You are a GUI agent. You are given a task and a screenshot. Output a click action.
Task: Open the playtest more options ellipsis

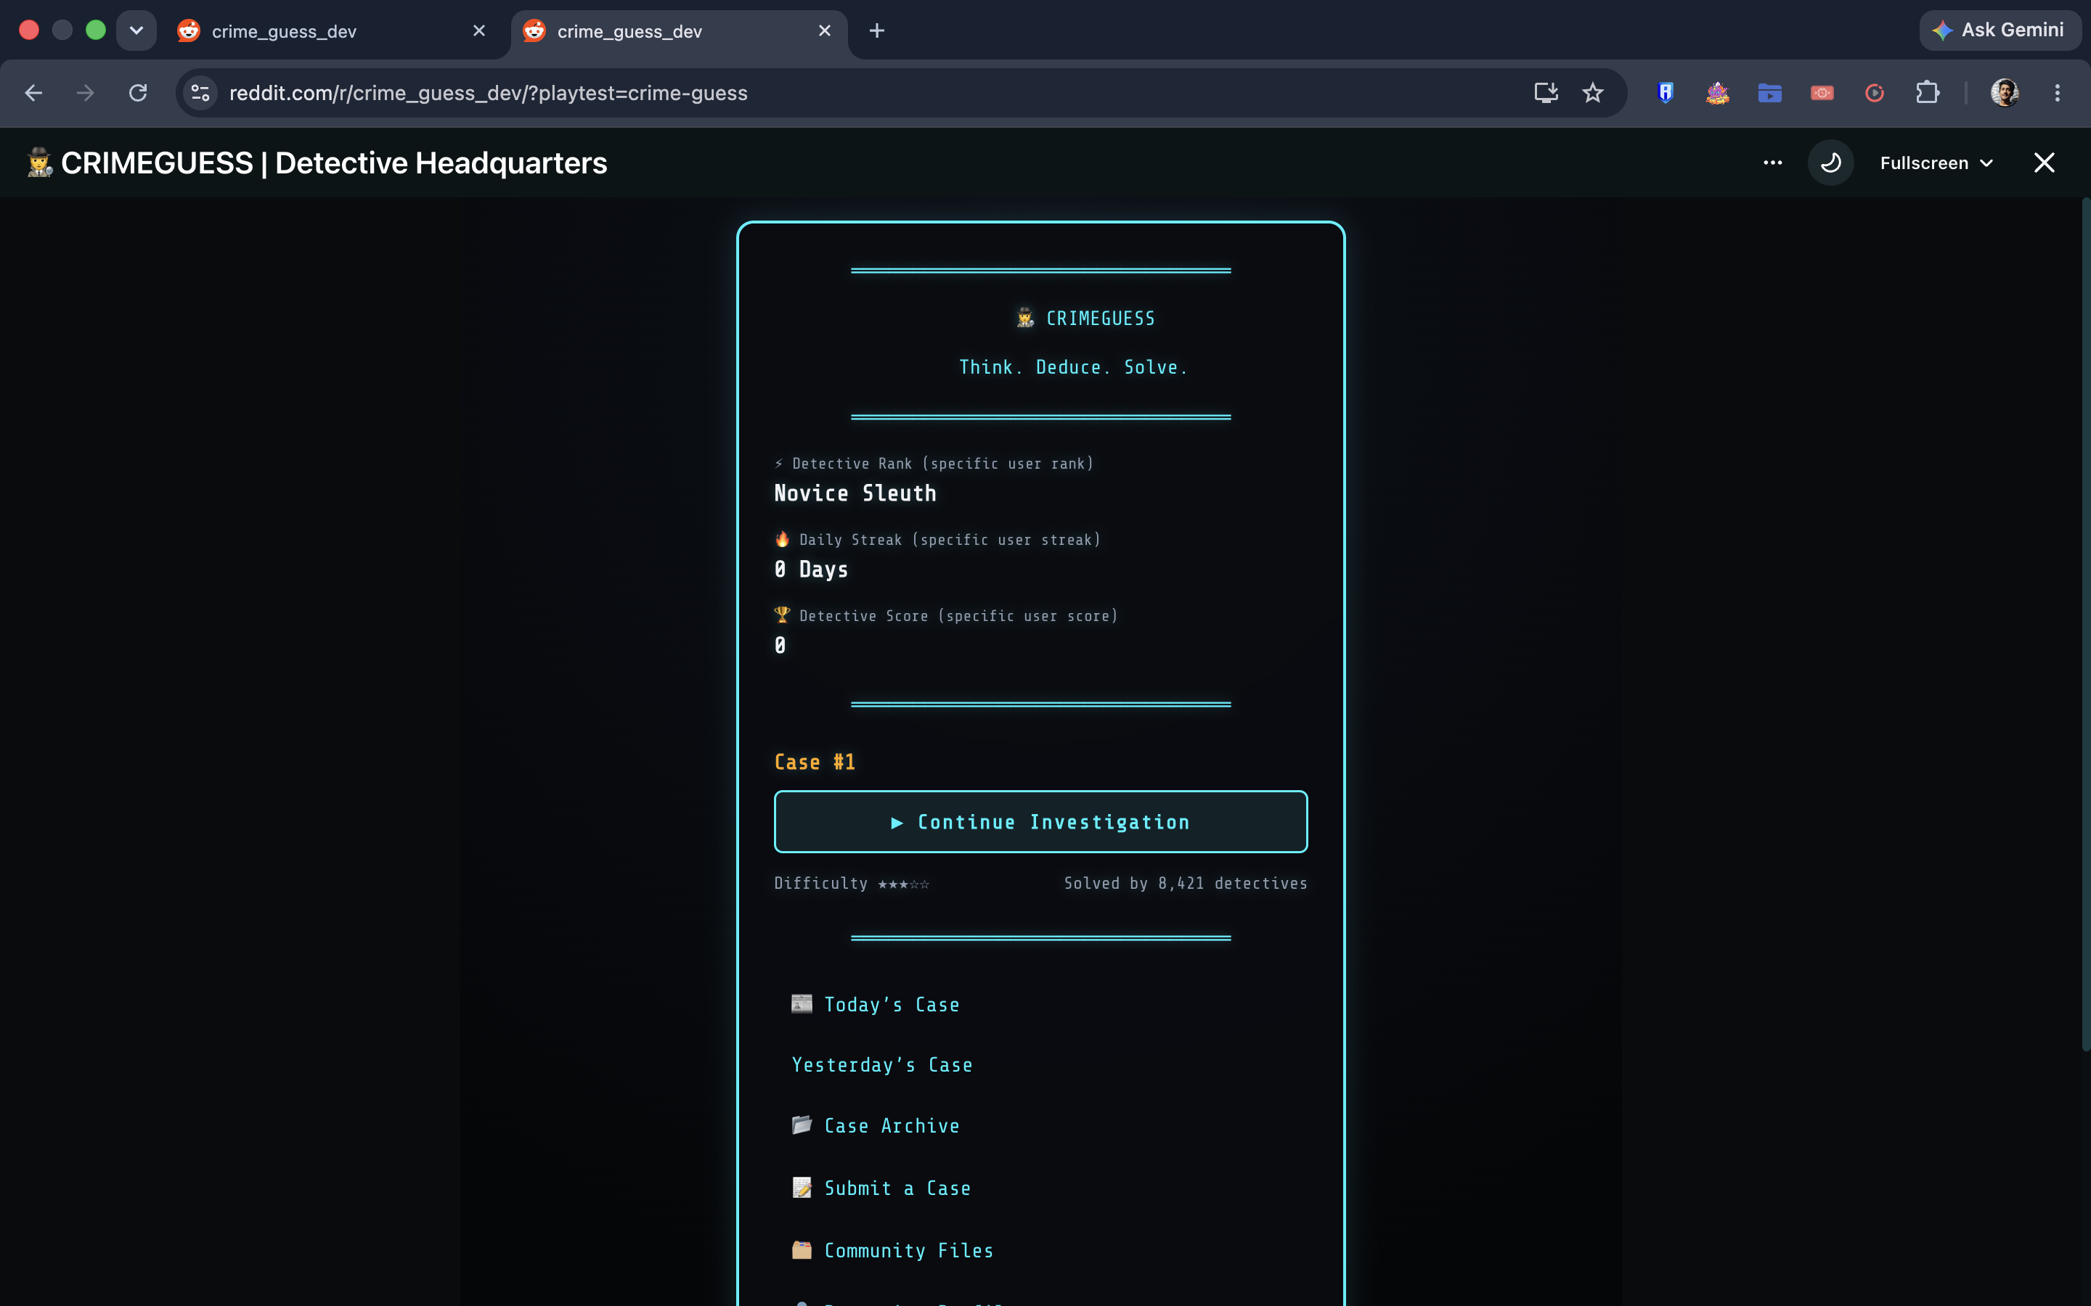(1772, 163)
